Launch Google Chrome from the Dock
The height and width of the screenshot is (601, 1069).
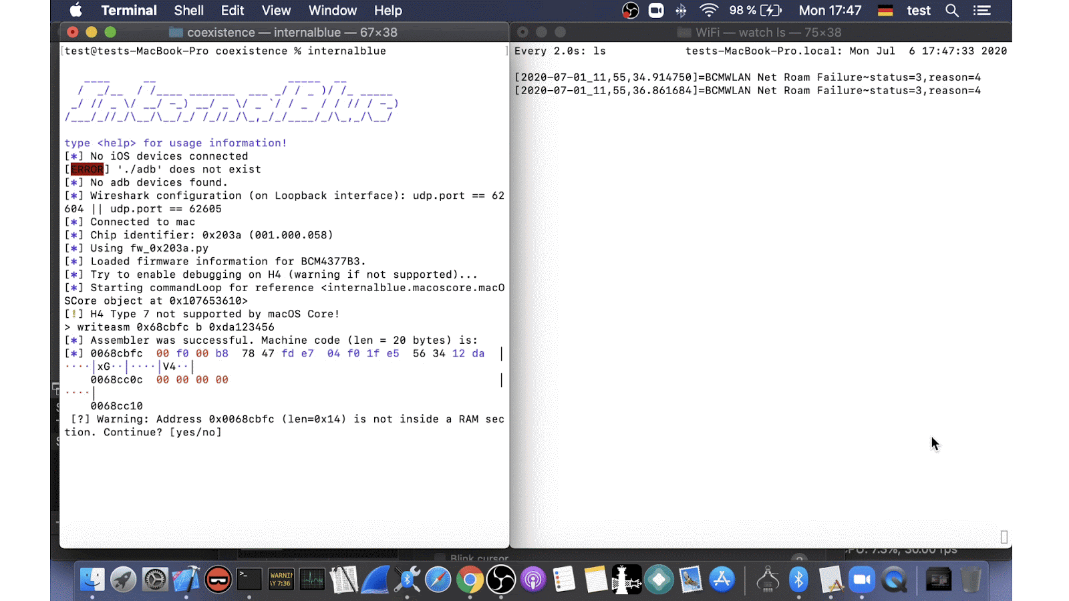pos(470,579)
